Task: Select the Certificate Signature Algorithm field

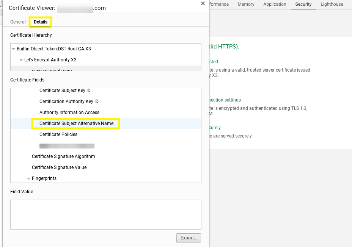Action: 63,156
